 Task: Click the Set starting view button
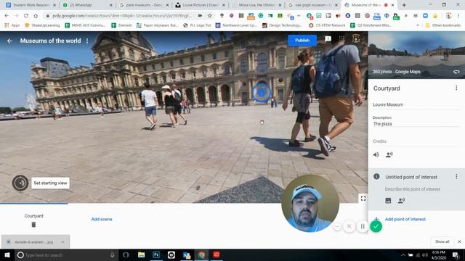pos(50,183)
